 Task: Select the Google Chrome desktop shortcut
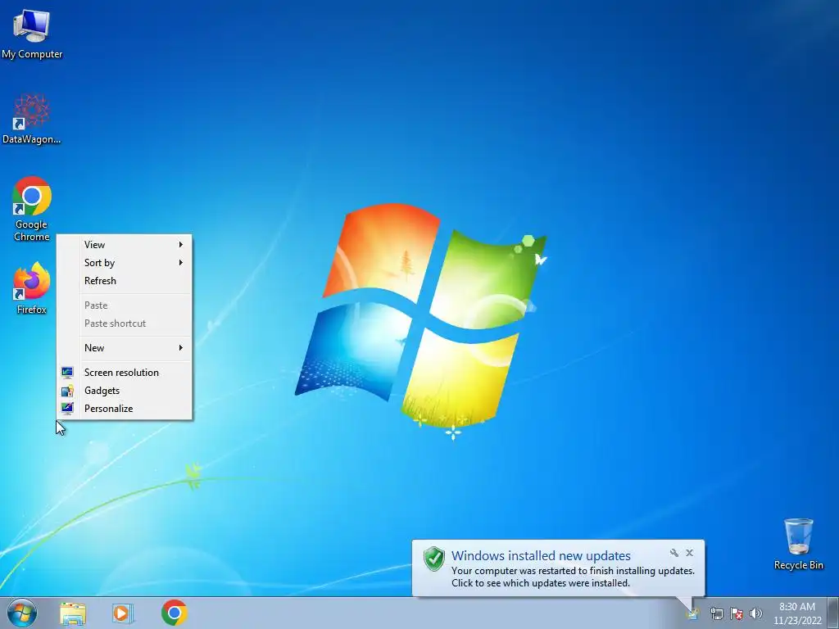(x=32, y=209)
